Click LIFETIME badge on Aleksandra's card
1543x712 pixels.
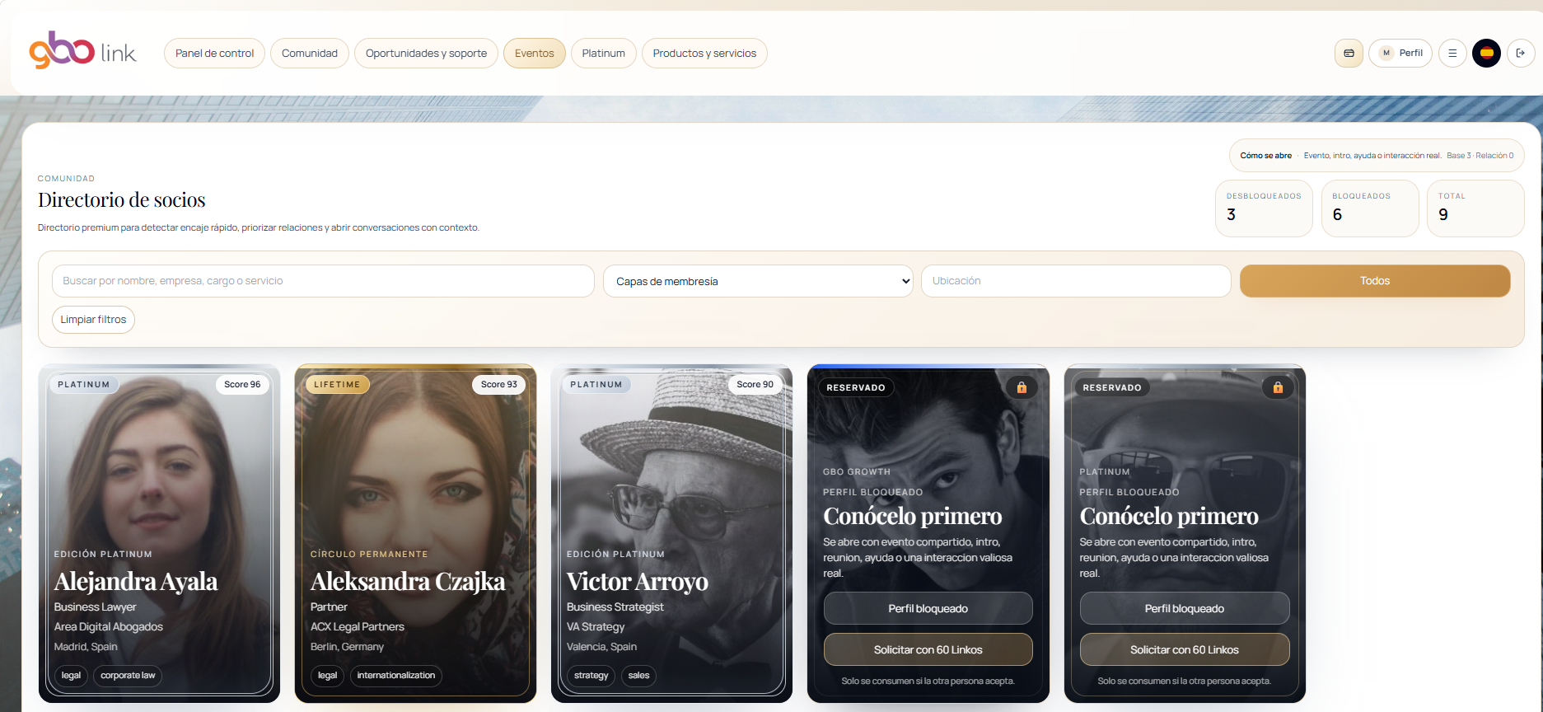pyautogui.click(x=337, y=385)
